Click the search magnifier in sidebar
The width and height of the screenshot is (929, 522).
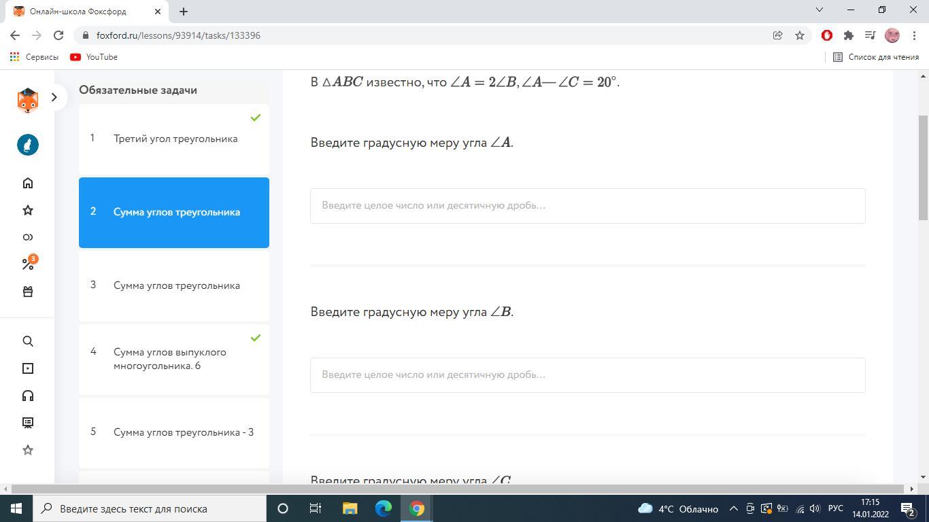click(x=28, y=341)
